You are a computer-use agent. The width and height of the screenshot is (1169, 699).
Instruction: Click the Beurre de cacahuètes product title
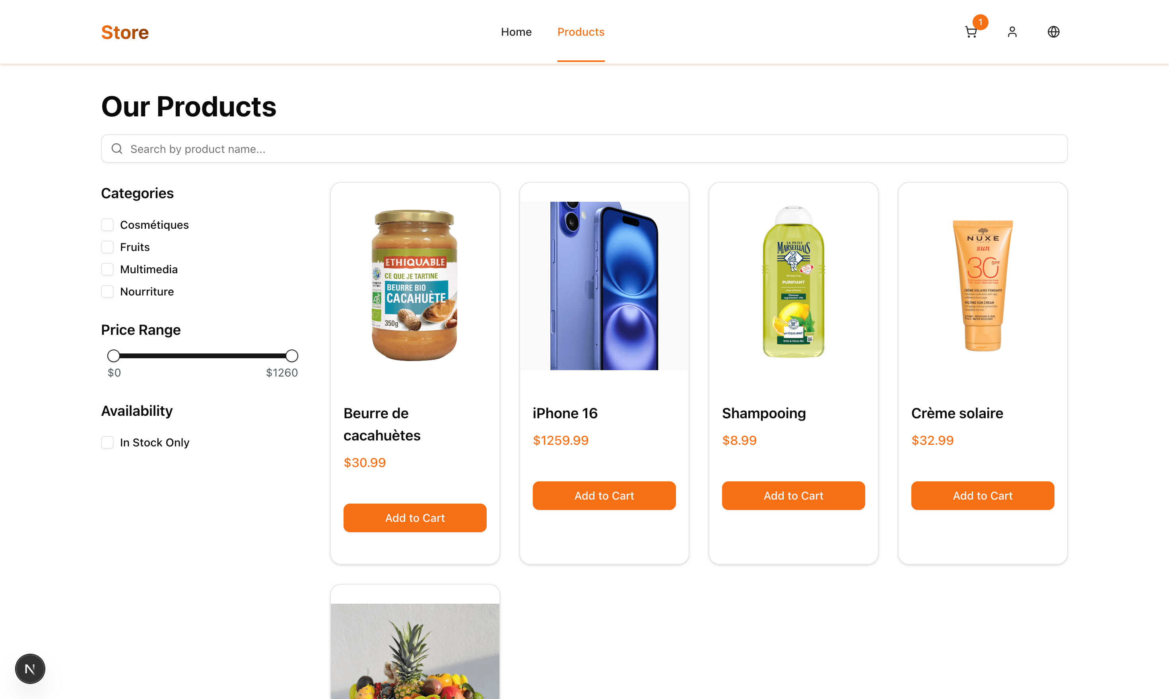click(x=382, y=424)
